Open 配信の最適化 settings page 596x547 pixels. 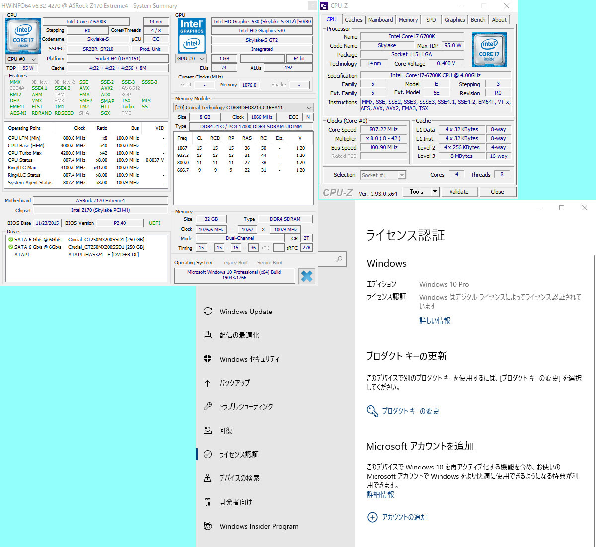coord(275,335)
